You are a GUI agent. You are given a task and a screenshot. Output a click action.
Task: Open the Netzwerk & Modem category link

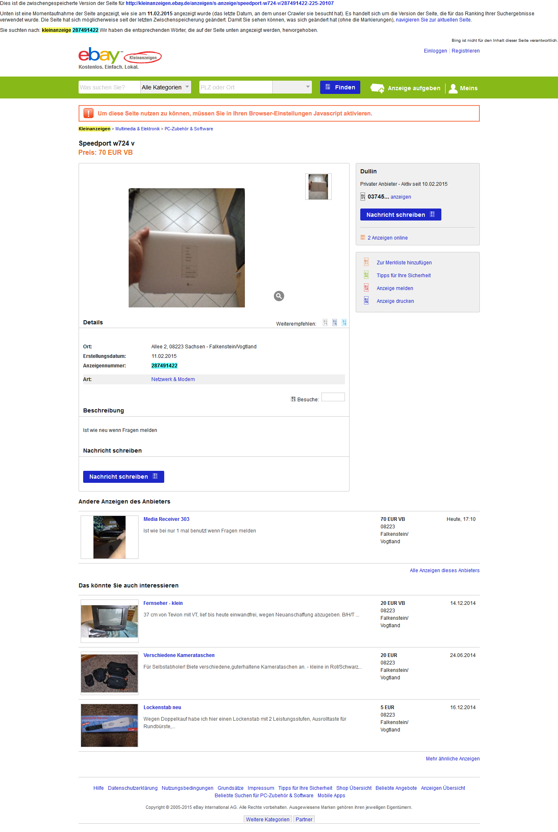pyautogui.click(x=173, y=379)
